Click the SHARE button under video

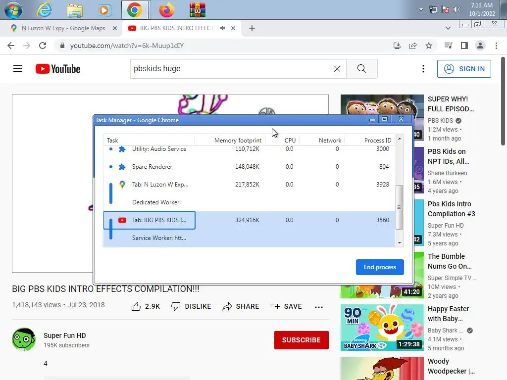coord(241,307)
